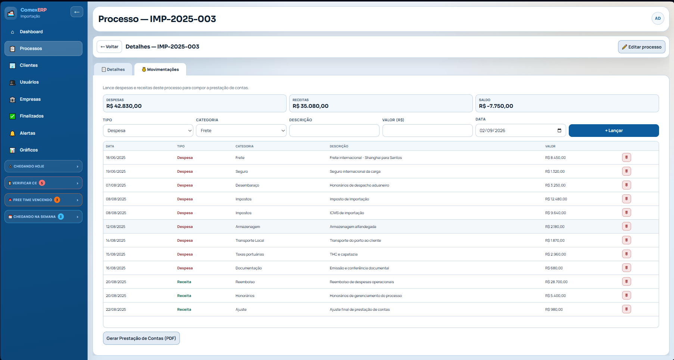
Task: Delete the Honorários de despacho aduaneiro row
Action: coord(626,185)
